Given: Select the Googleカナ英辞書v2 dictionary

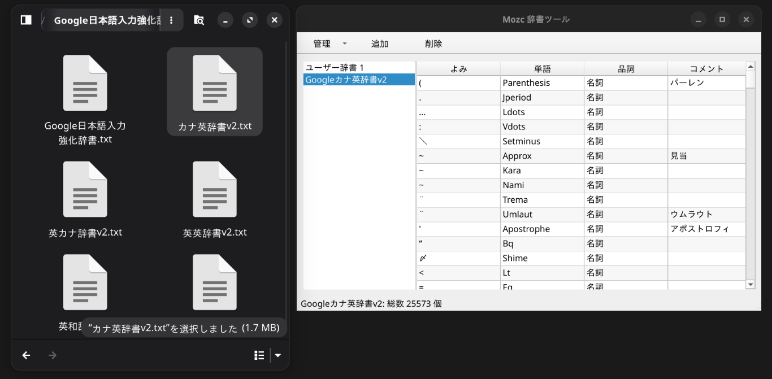Looking at the screenshot, I should pyautogui.click(x=342, y=80).
